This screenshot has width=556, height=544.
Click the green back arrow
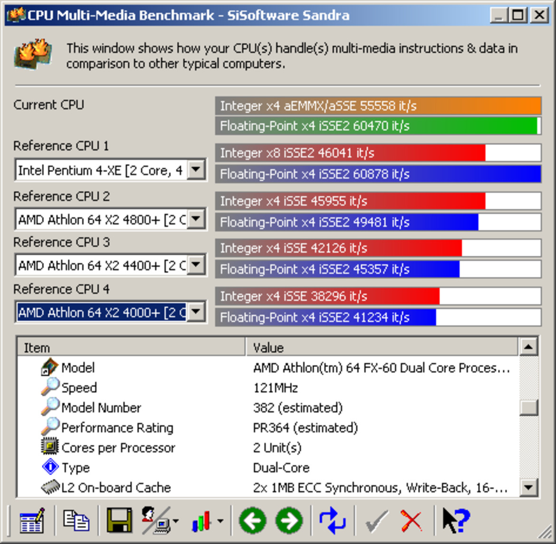tap(253, 521)
